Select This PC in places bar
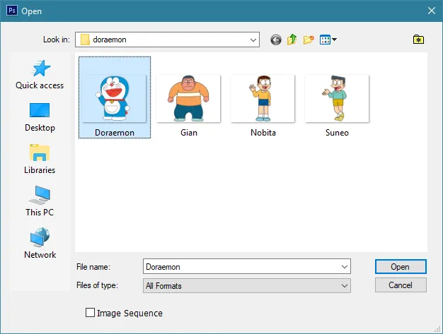443x334 pixels. (x=40, y=201)
